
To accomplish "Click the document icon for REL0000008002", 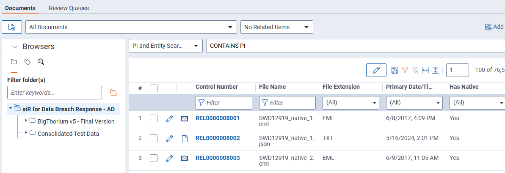I will (185, 139).
